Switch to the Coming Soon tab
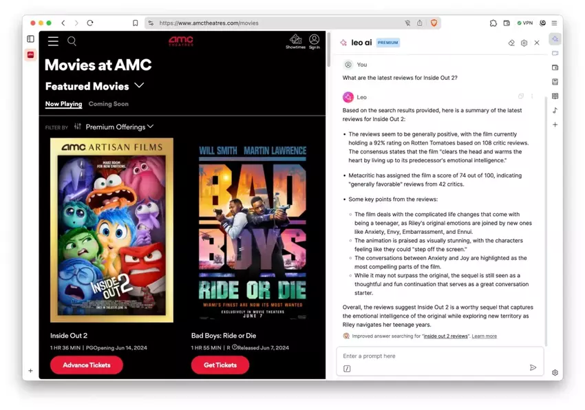 tap(109, 104)
